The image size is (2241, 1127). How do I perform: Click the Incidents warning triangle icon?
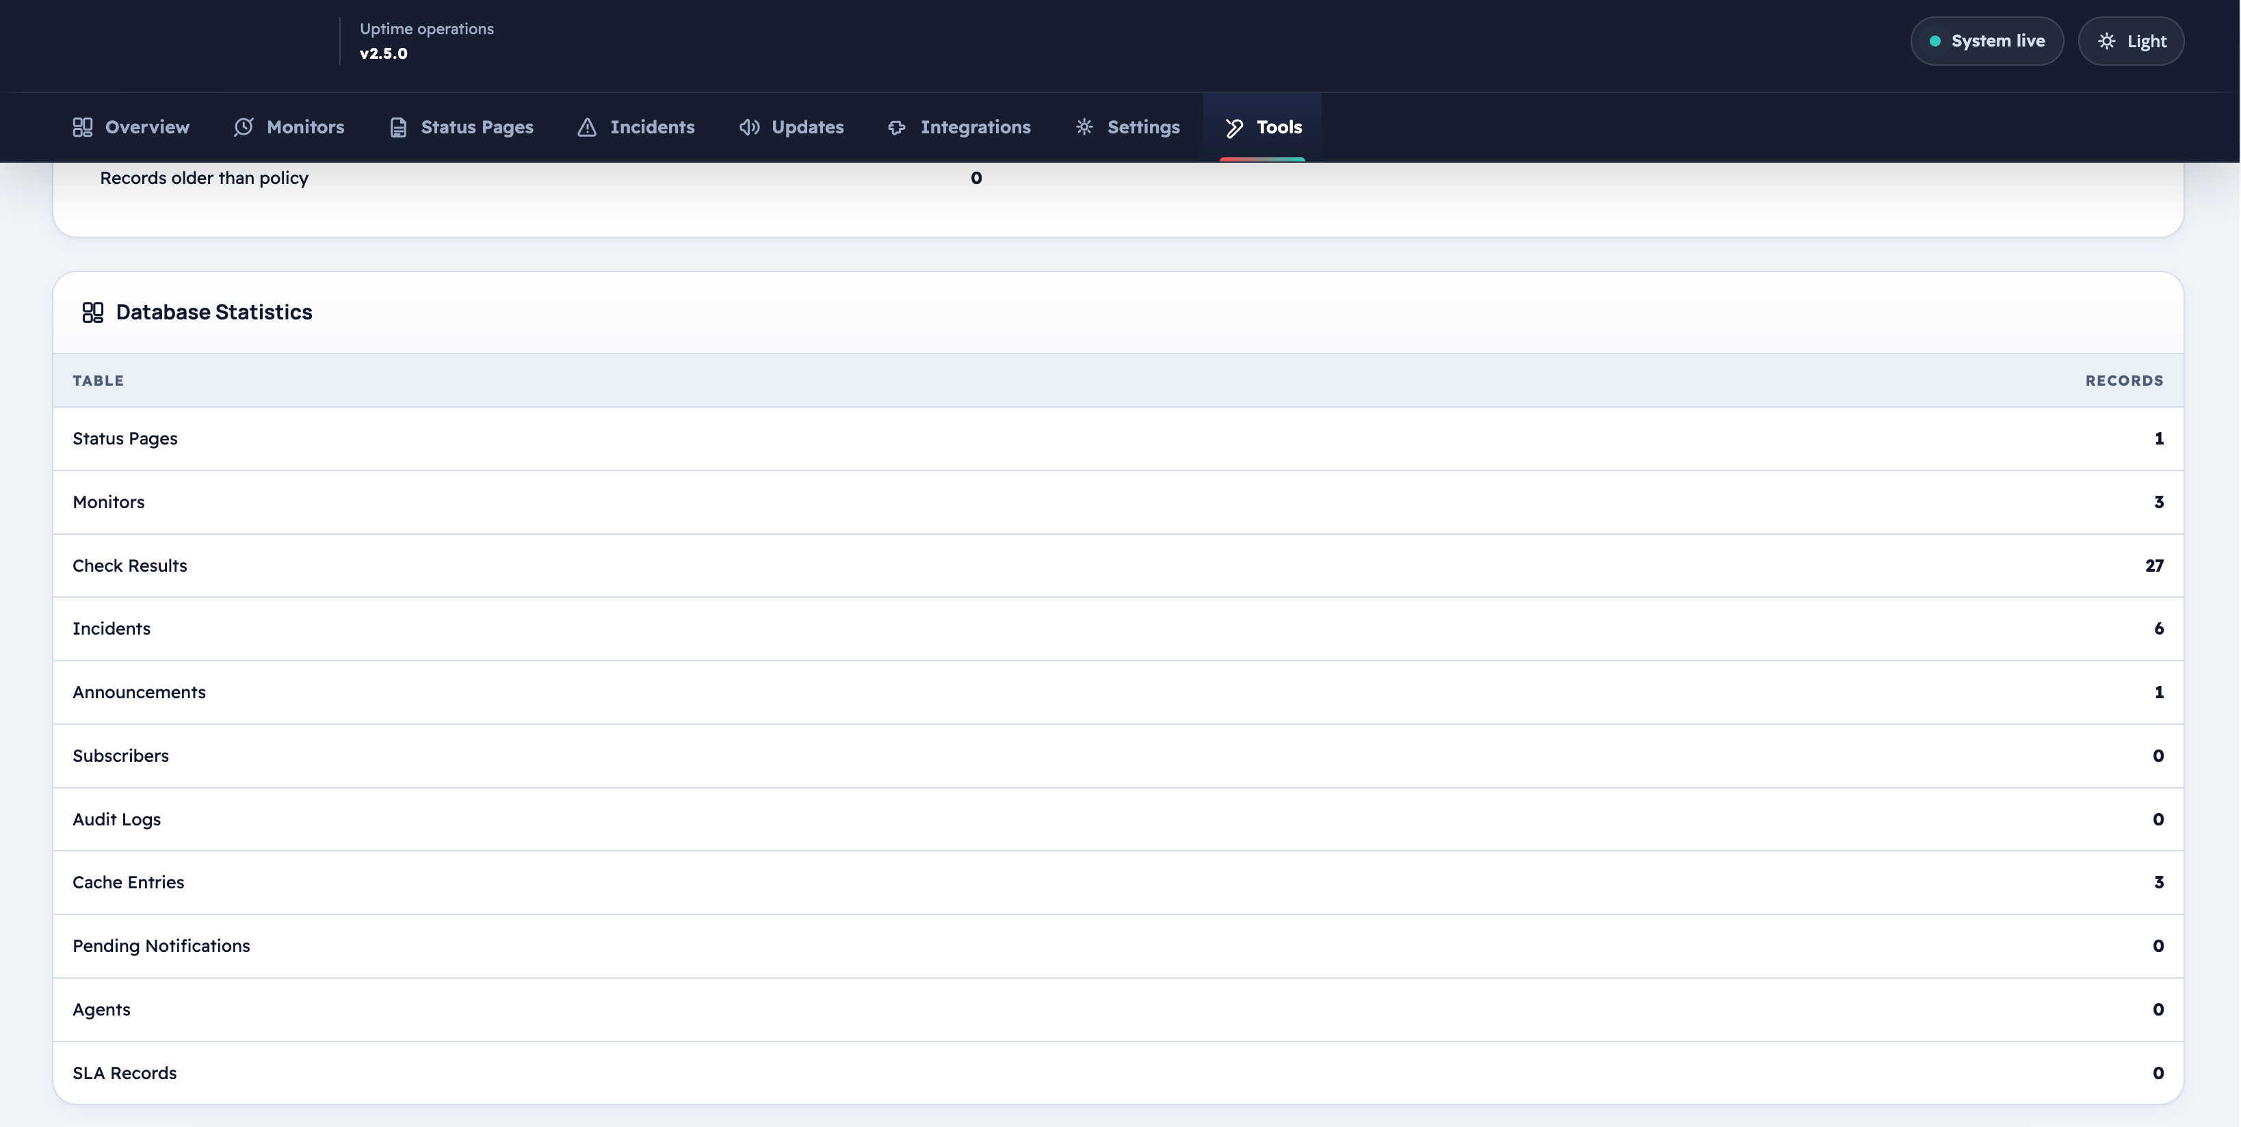tap(587, 127)
